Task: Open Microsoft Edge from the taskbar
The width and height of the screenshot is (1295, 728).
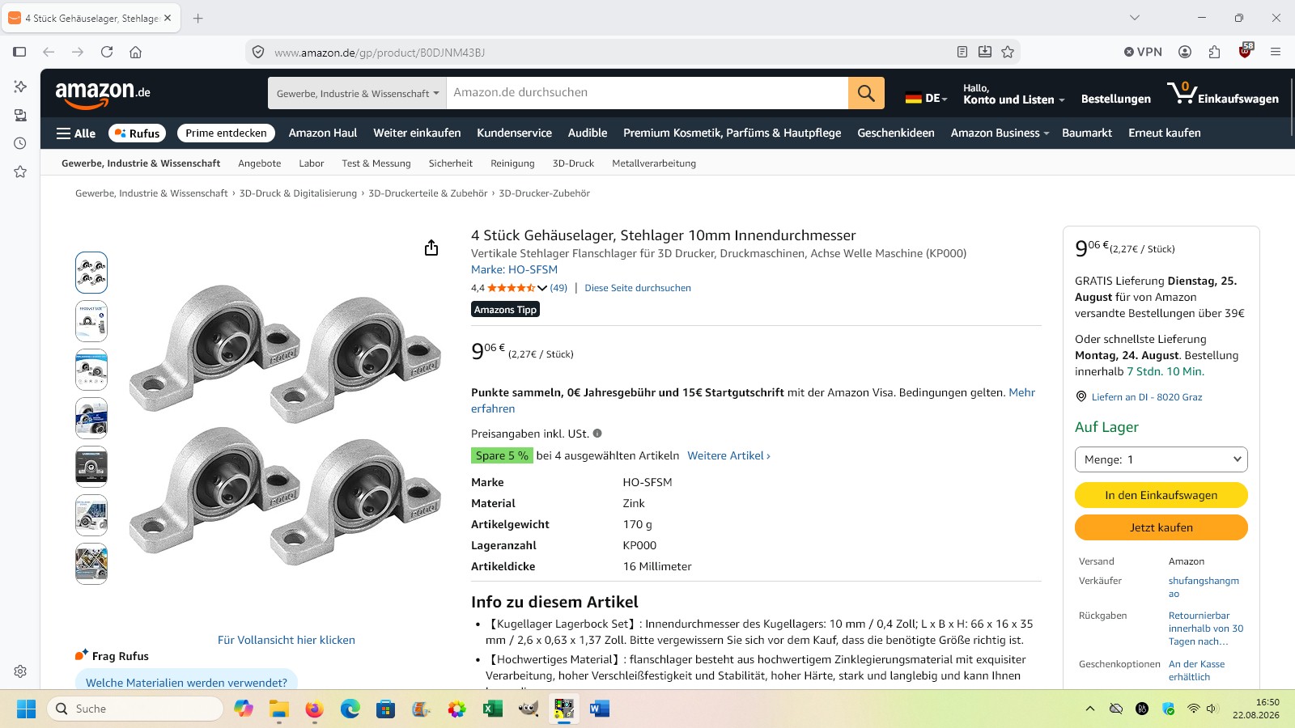Action: click(350, 709)
